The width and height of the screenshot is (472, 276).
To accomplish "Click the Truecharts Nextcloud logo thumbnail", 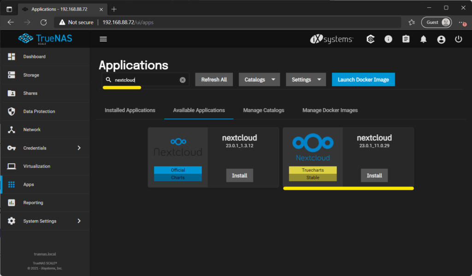I will coord(313,147).
